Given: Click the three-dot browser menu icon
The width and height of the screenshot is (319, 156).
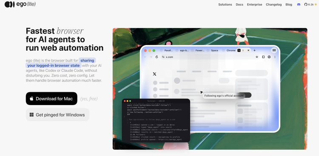Looking at the screenshot, I should coord(275,57).
